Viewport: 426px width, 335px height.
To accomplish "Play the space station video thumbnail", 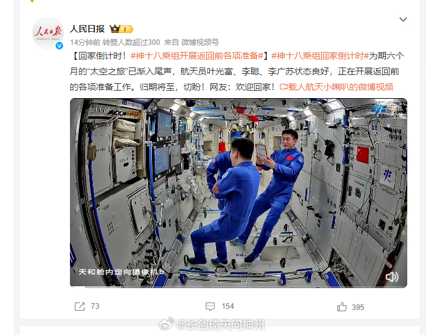I will [239, 192].
